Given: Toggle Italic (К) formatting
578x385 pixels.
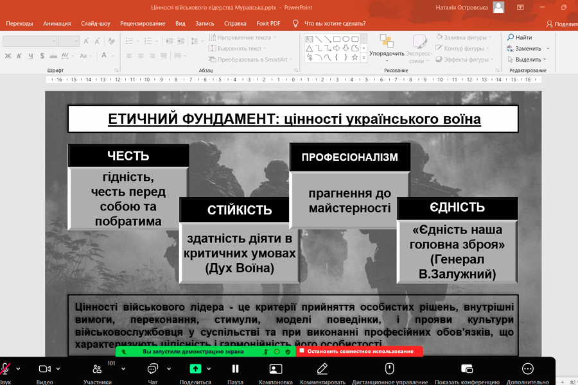Looking at the screenshot, I should point(19,56).
